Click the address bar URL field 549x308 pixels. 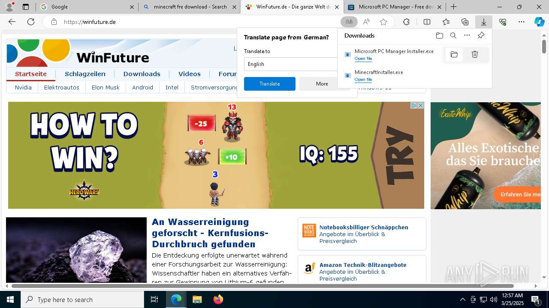click(x=197, y=22)
